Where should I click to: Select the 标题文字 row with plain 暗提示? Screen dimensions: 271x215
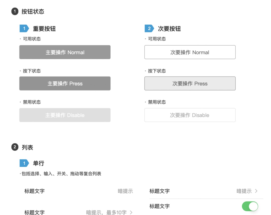[79, 191]
